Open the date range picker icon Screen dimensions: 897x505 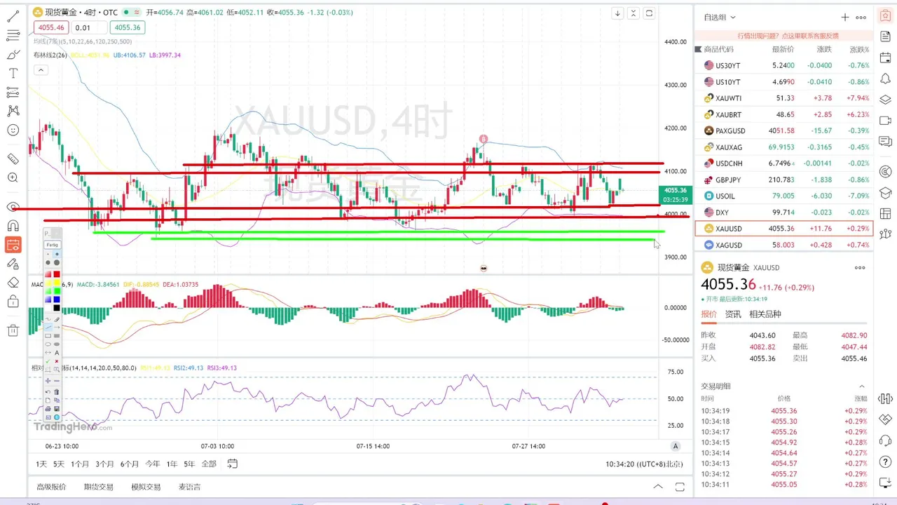point(233,464)
